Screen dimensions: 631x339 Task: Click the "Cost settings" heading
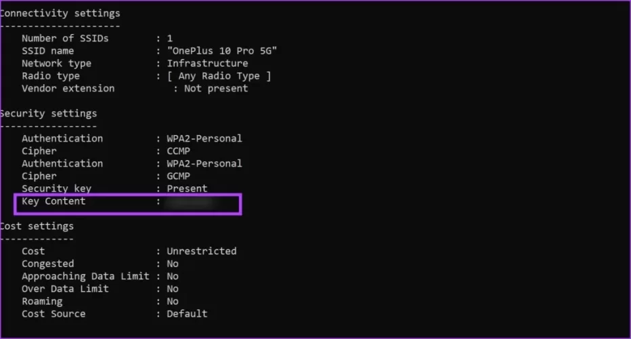point(37,226)
